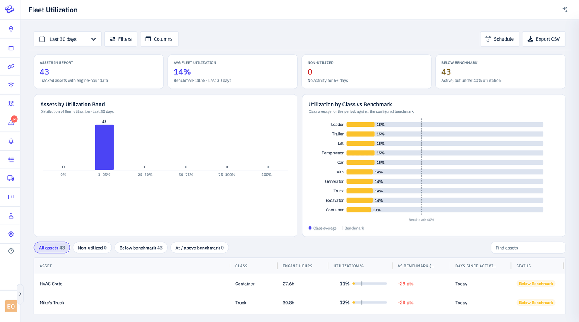Screen dimensions: 579x322
Task: Click the Fleet Utilization page title
Action: [x=53, y=10]
